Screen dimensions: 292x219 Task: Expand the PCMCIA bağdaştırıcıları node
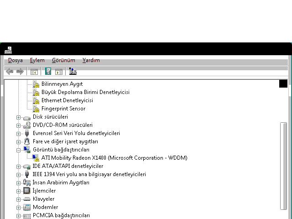(18, 216)
